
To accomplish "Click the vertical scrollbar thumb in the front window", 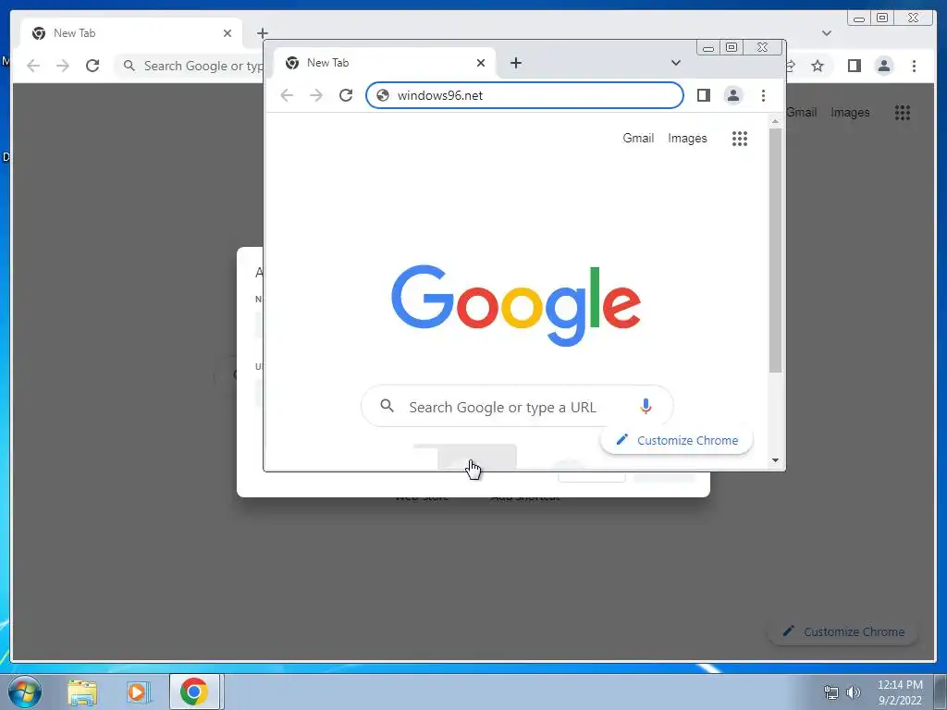I will (x=776, y=250).
